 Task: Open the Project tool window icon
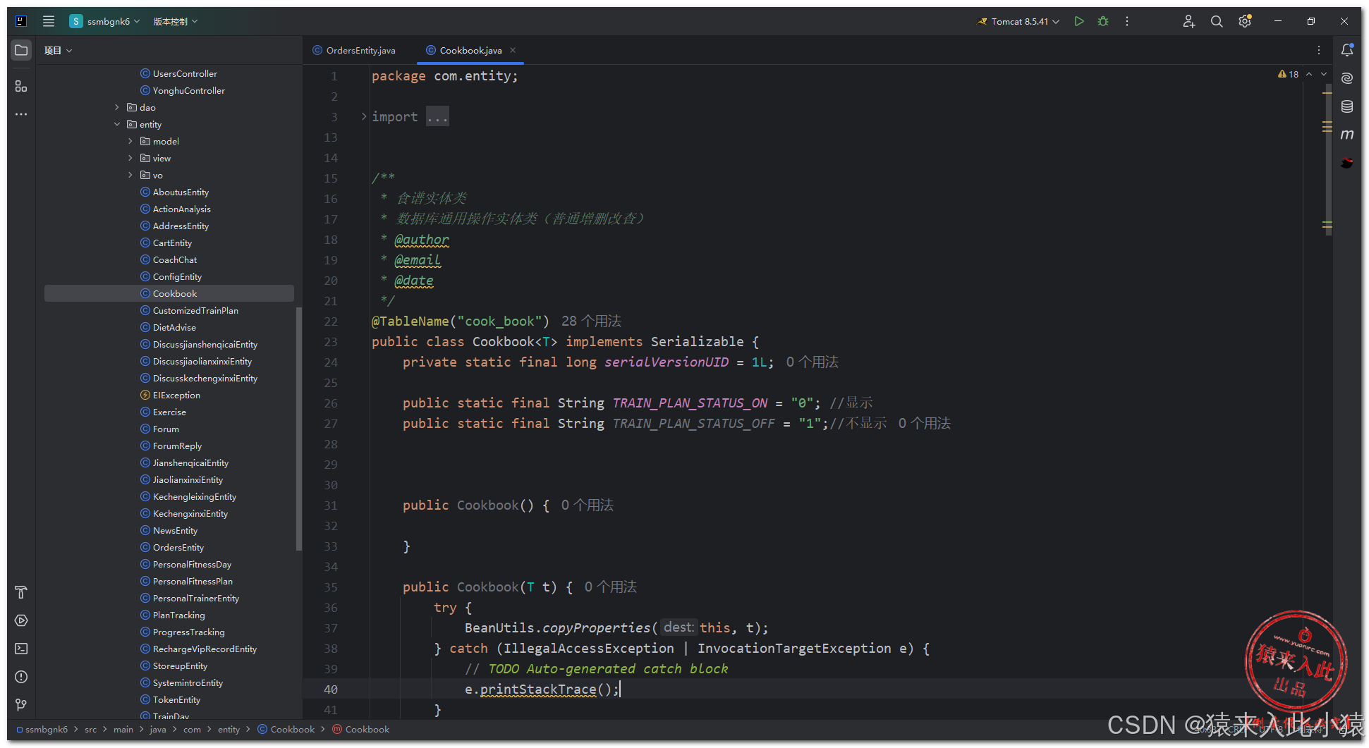tap(21, 51)
